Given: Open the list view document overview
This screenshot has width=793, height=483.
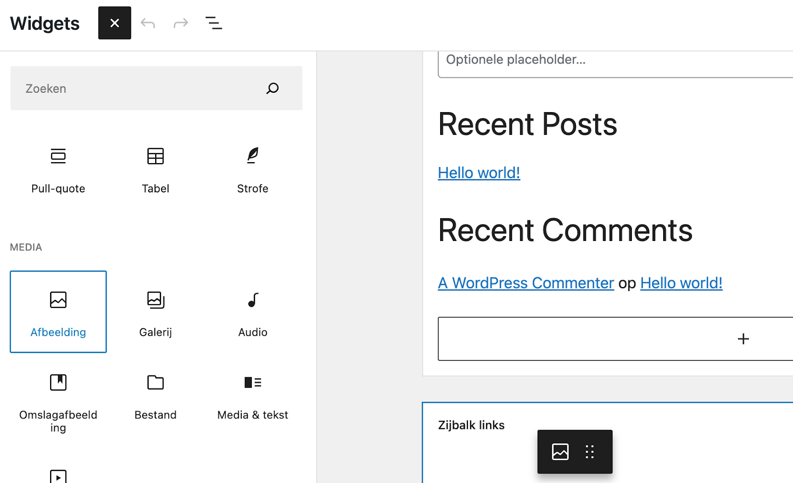Looking at the screenshot, I should click(214, 23).
